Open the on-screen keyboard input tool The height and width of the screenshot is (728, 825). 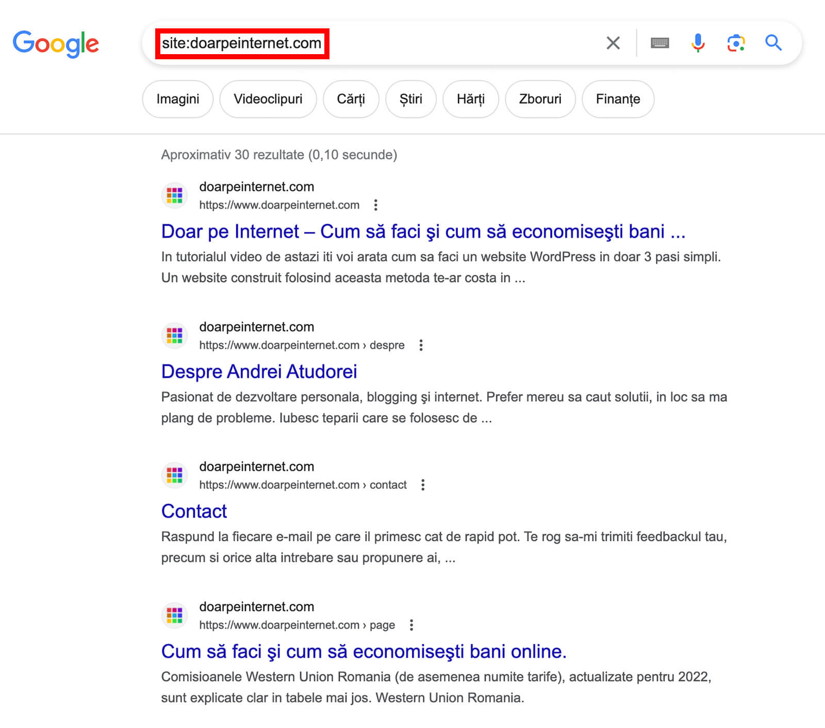pos(660,43)
